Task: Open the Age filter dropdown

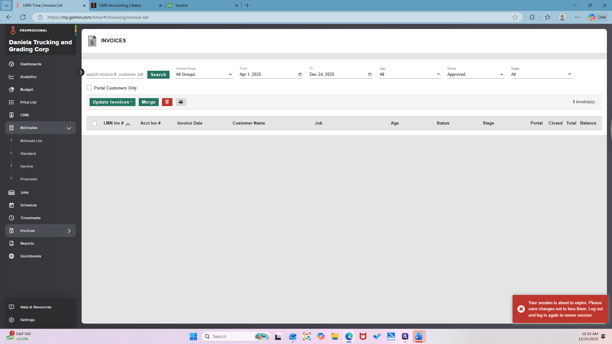Action: 410,75
